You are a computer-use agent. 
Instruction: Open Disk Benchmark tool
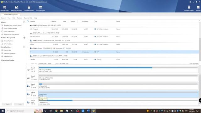coord(29,8)
